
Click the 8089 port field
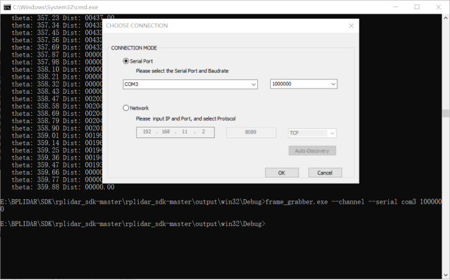tap(251, 132)
